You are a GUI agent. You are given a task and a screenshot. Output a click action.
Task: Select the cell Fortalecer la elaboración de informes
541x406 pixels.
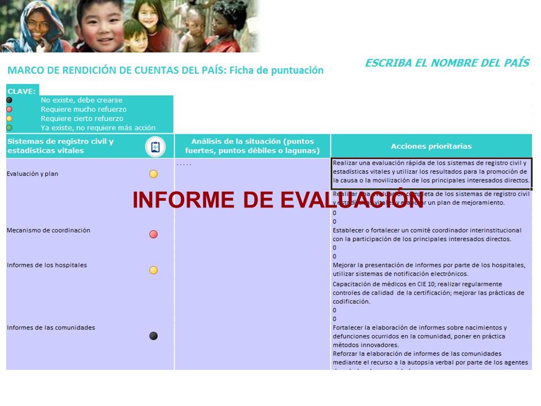pos(431,336)
